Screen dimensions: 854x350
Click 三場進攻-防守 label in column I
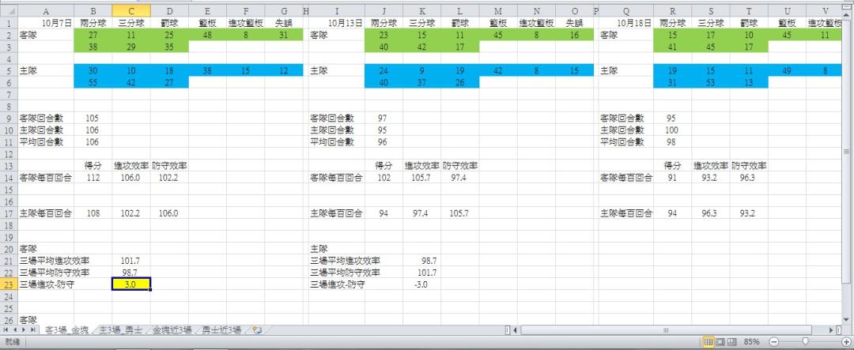tap(338, 284)
